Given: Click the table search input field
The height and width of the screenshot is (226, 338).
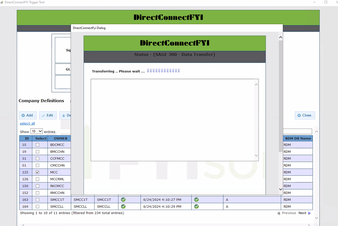Looking at the screenshot, I should point(297,131).
